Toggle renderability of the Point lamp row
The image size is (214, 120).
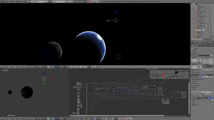[211, 37]
